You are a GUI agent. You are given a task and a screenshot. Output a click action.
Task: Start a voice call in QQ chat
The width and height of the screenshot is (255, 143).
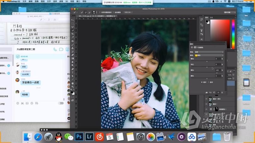click(55, 49)
